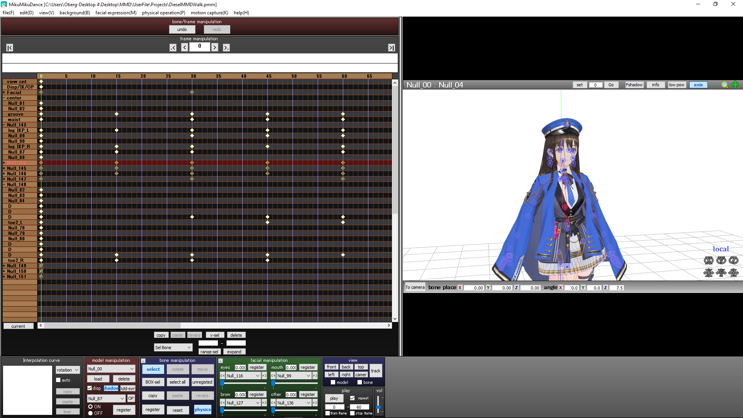Open the facial expression menu

116,13
